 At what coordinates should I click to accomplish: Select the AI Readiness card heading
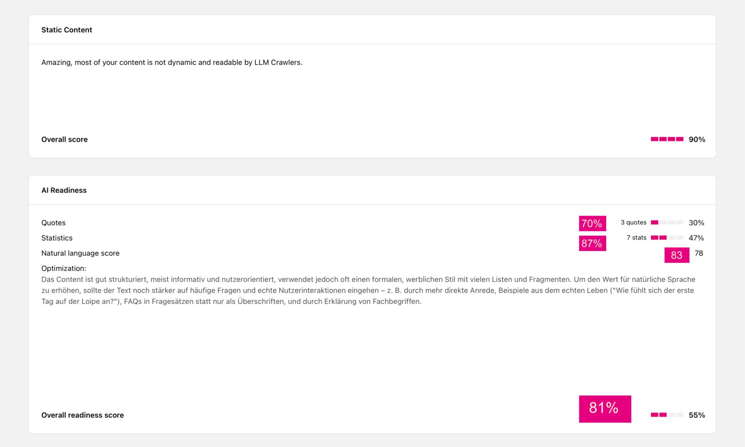64,190
